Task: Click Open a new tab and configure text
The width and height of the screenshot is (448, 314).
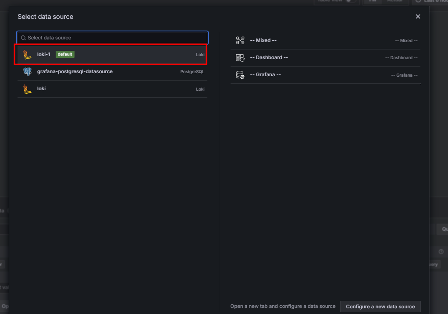Action: point(283,306)
